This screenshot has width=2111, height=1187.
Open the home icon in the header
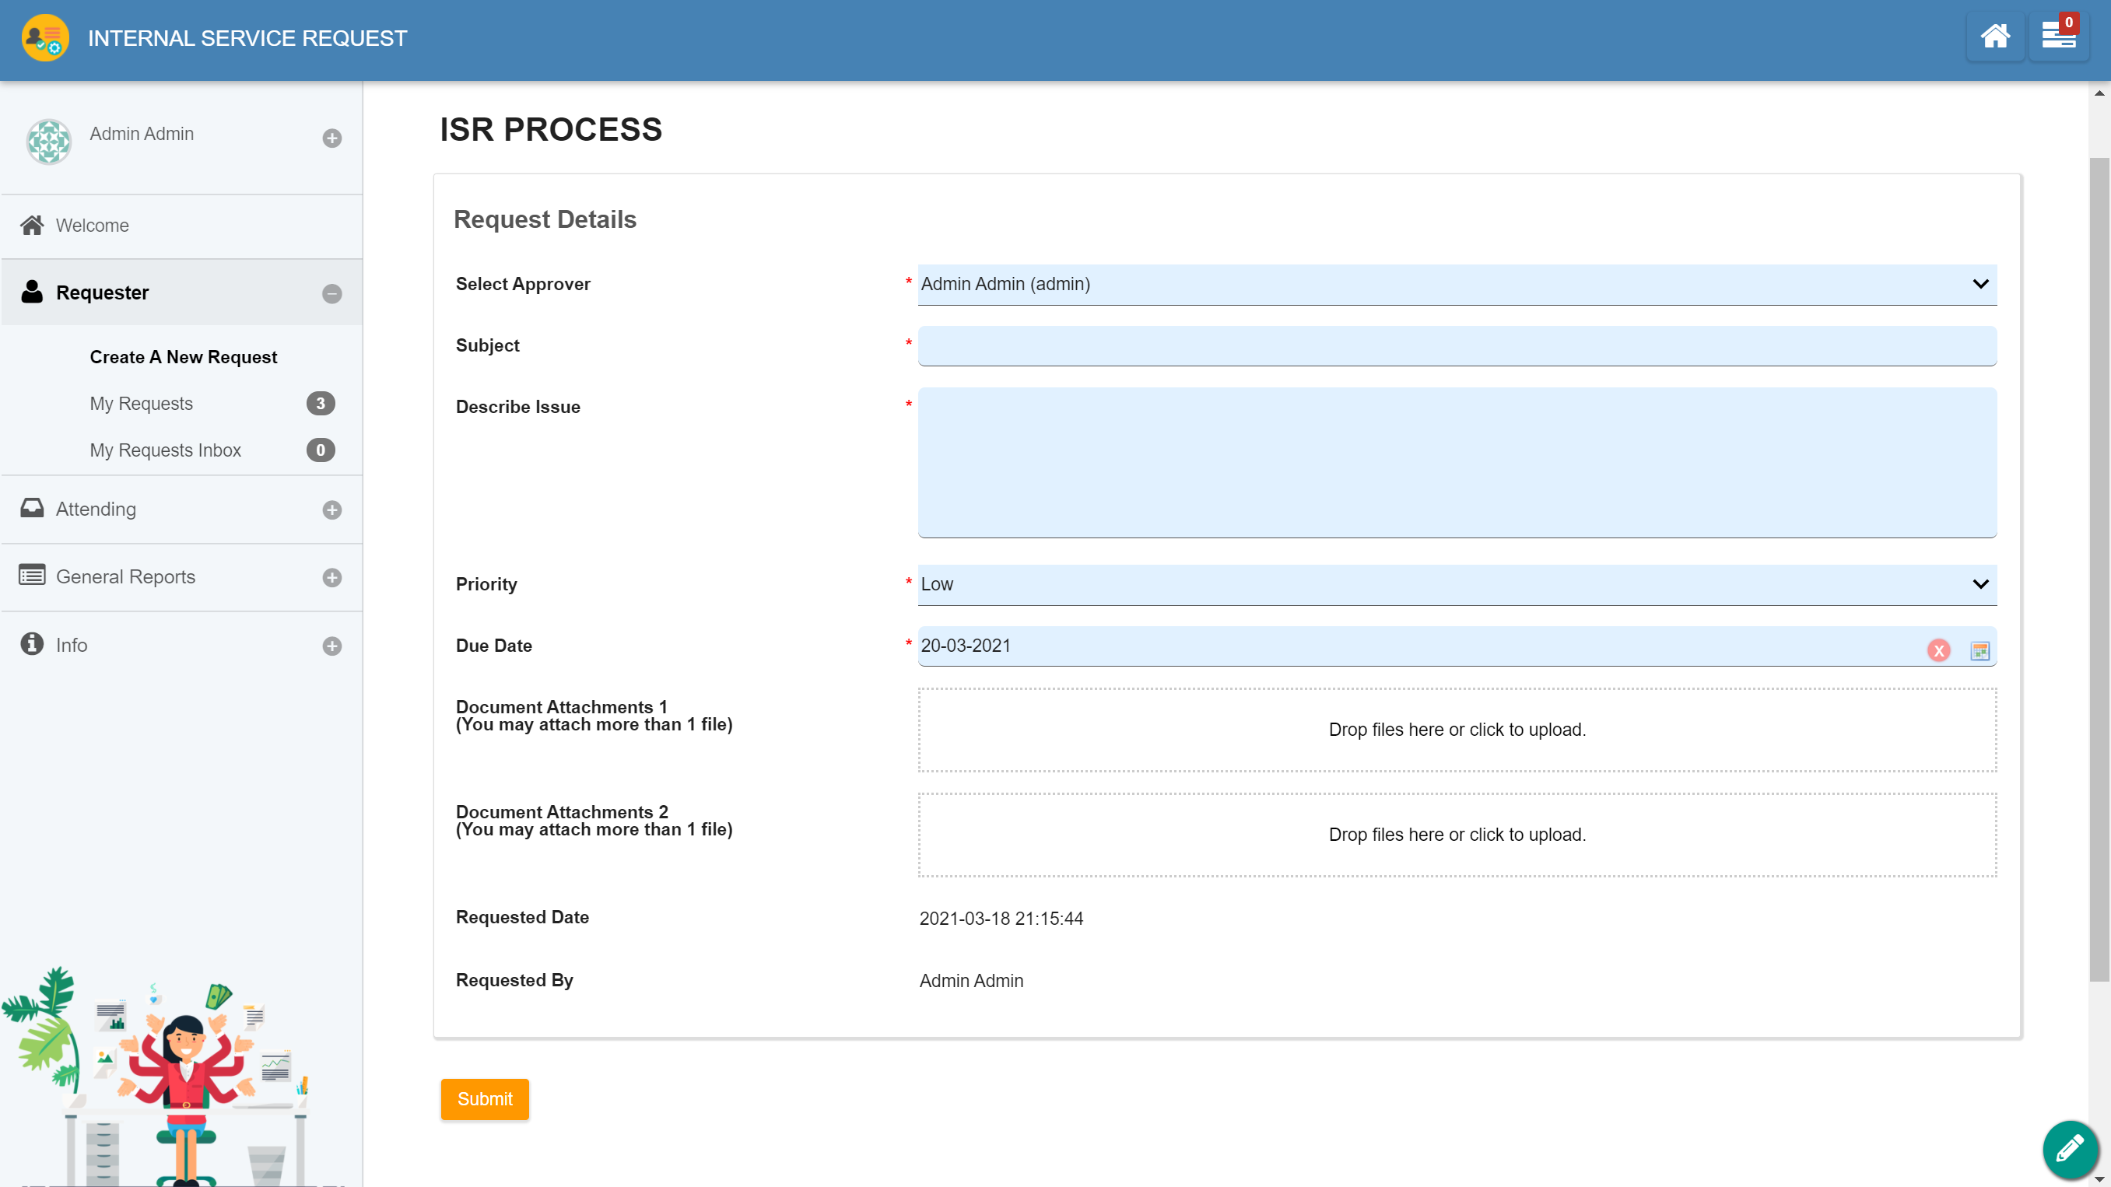(1994, 37)
